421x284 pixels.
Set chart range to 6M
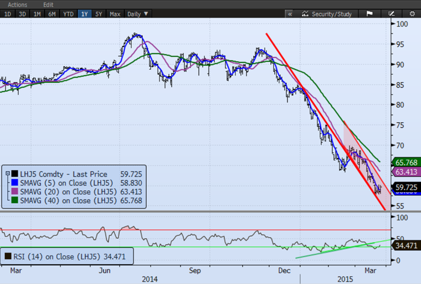pos(52,13)
